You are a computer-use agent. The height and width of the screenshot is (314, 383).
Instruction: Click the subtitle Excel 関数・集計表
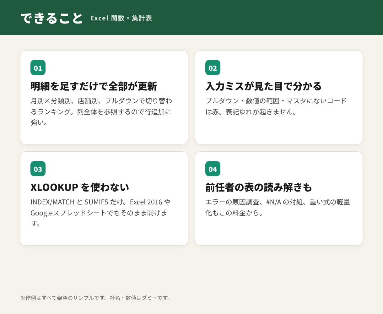[121, 18]
